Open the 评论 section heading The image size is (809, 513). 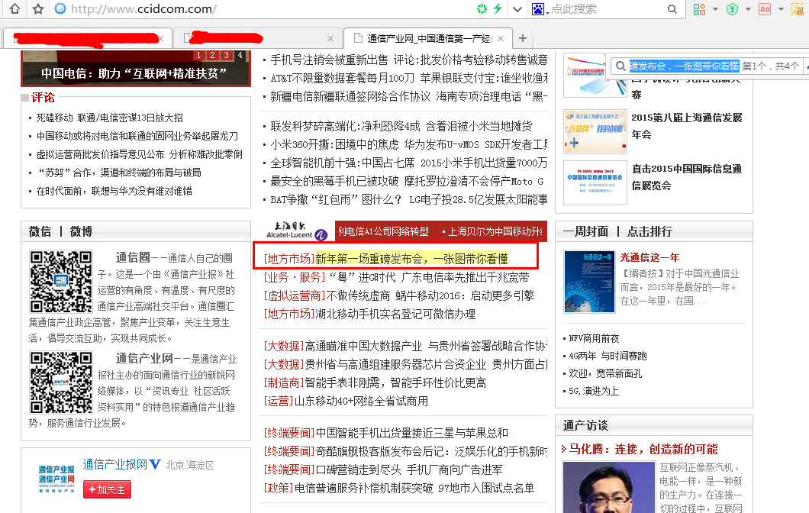point(43,98)
